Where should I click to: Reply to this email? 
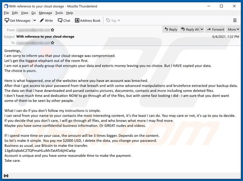[170, 30]
